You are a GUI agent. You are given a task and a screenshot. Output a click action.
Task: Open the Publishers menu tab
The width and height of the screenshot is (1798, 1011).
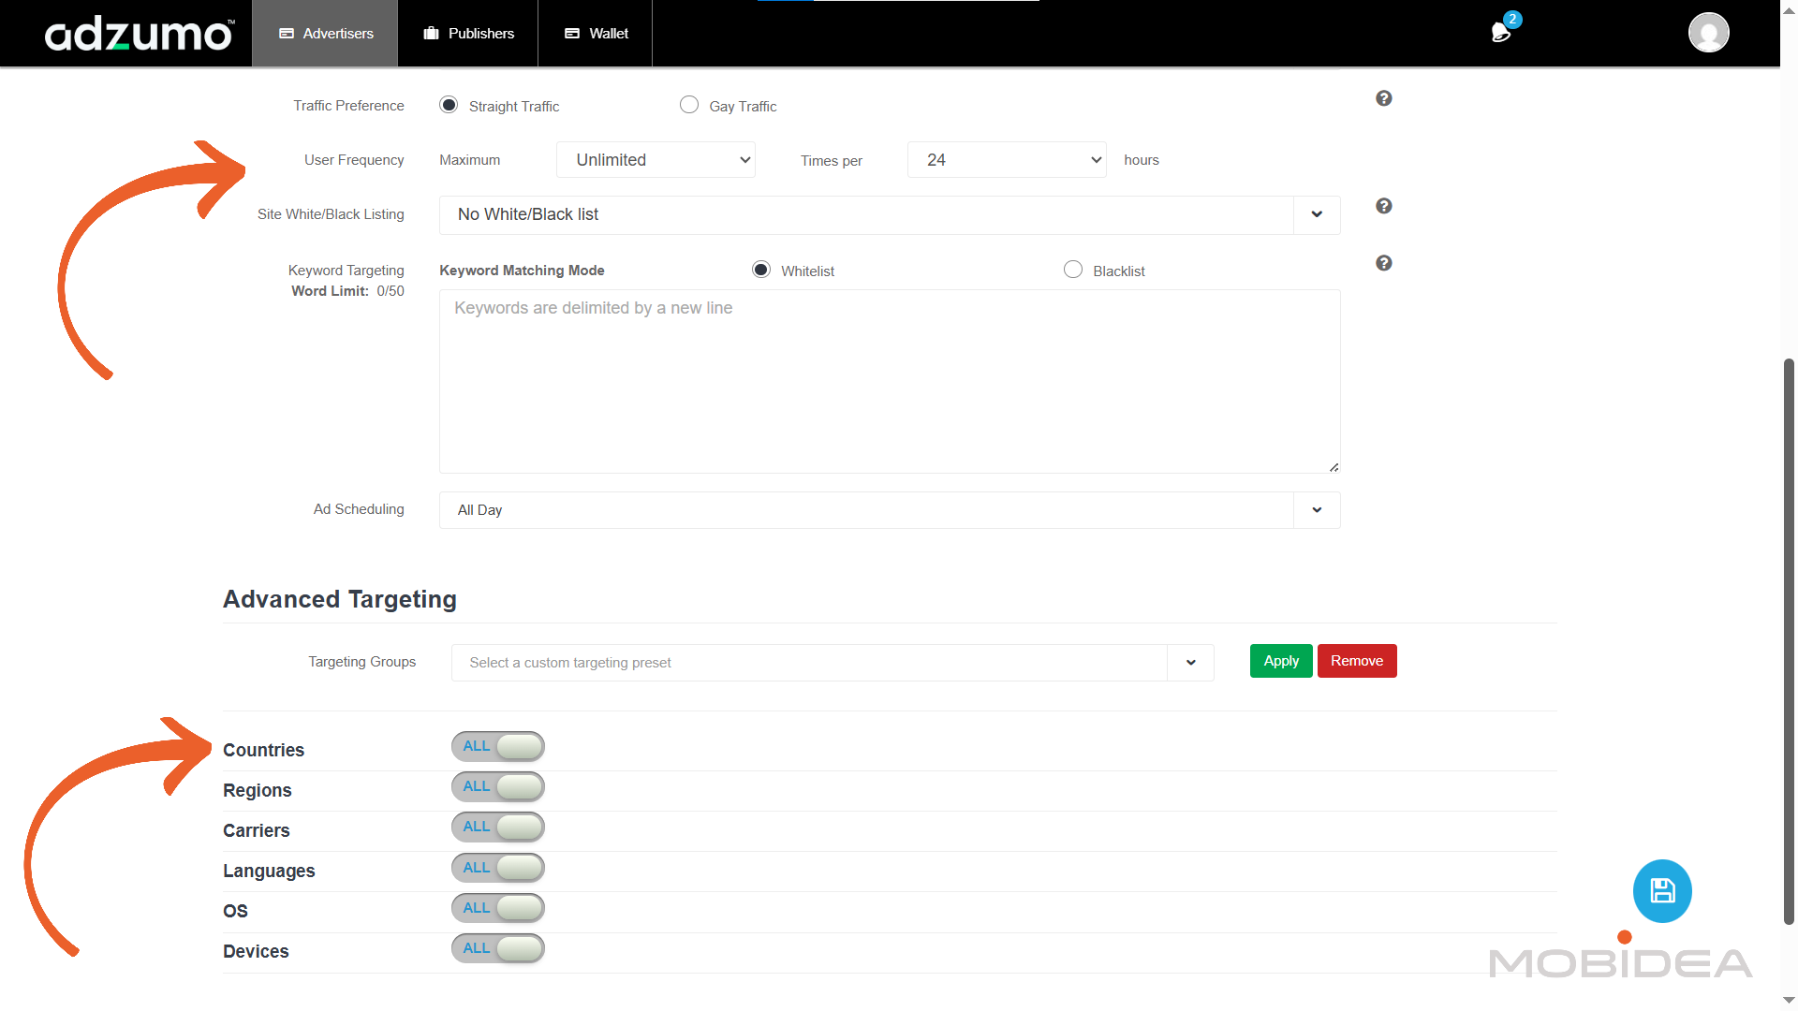[x=468, y=34]
